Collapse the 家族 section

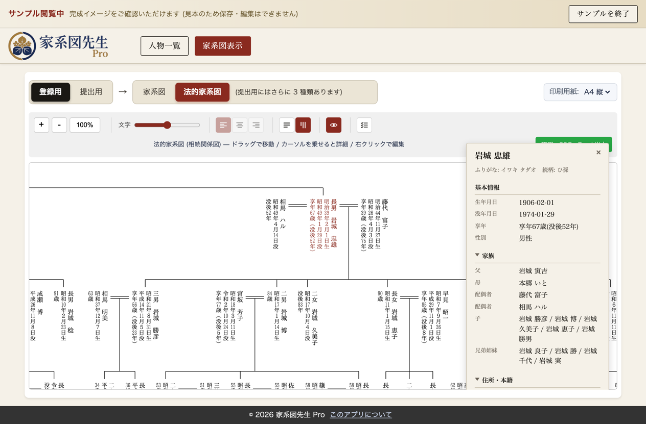coord(484,256)
